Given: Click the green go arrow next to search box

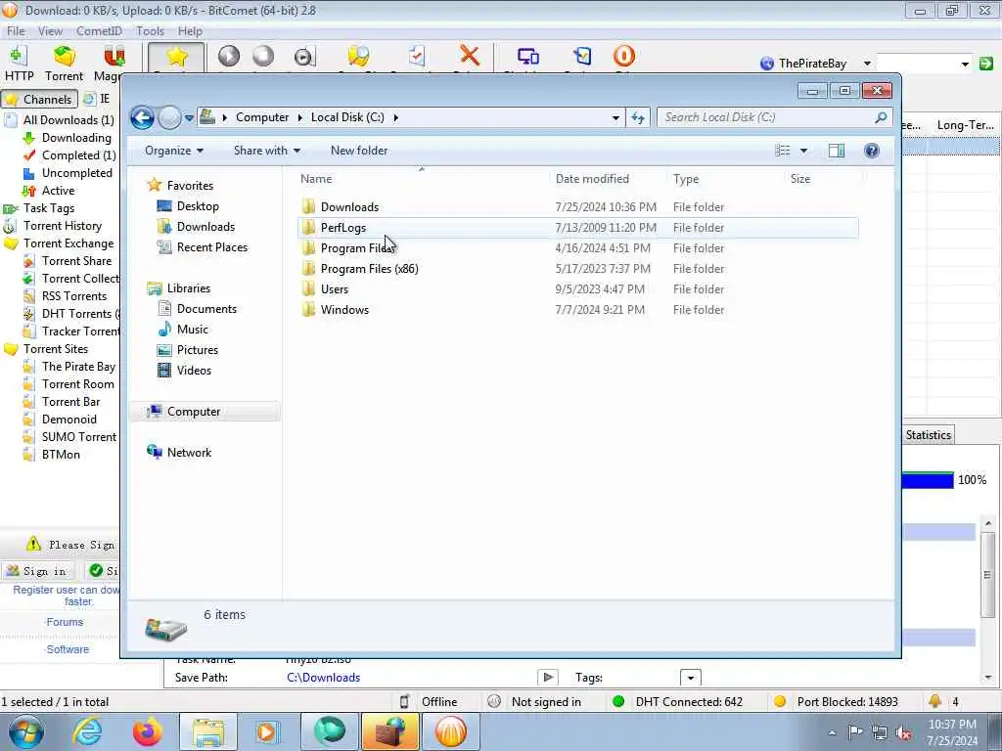Looking at the screenshot, I should click(x=986, y=64).
